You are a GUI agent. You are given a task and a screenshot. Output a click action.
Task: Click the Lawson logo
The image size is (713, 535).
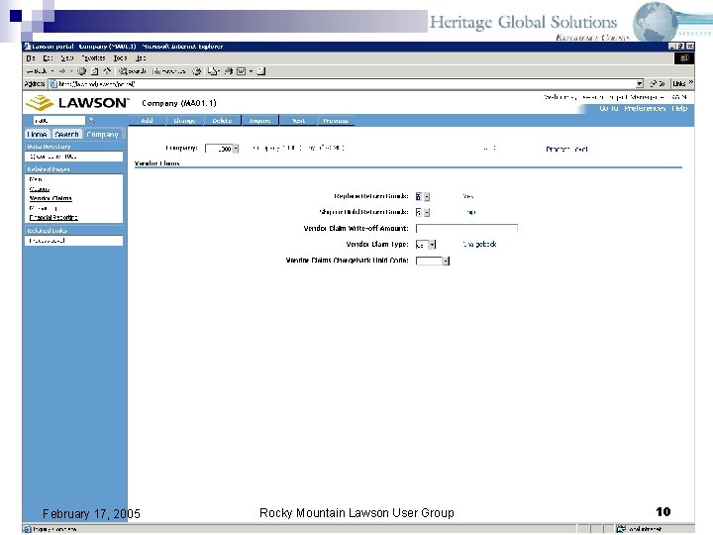(77, 103)
